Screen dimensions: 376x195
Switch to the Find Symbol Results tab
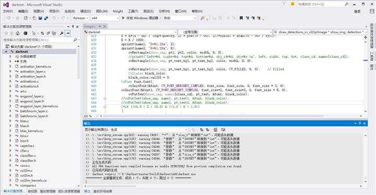103,191
